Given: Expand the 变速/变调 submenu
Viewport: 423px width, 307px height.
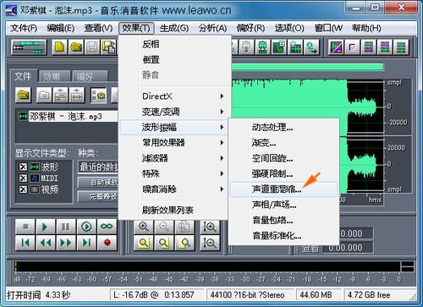Looking at the screenshot, I should coord(173,112).
